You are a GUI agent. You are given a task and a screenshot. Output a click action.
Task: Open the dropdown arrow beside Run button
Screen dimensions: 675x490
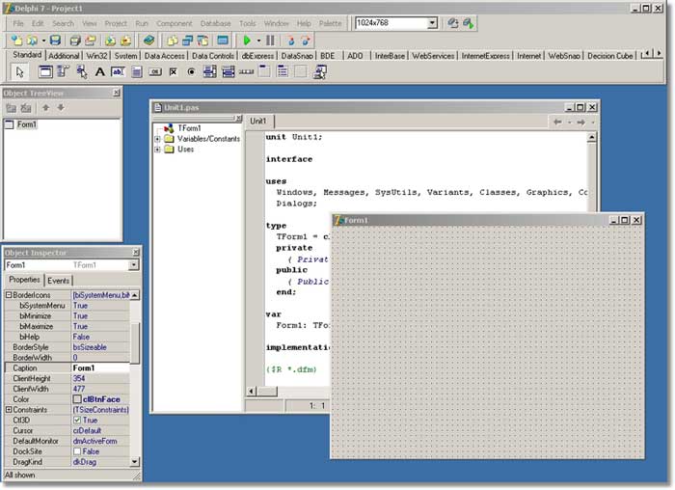(x=258, y=41)
